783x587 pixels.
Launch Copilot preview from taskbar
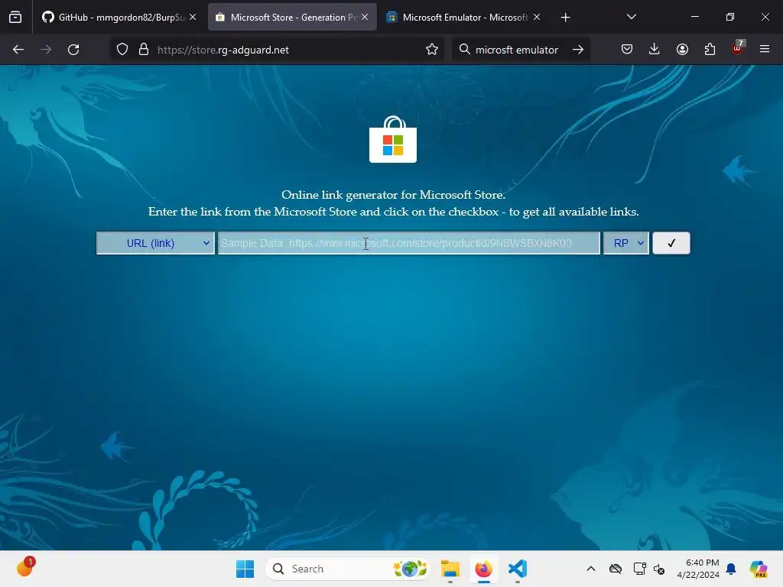click(x=758, y=569)
